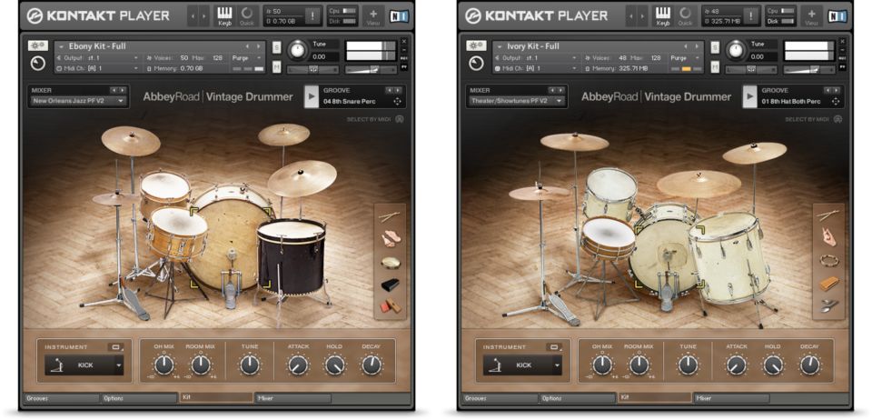Image resolution: width=872 pixels, height=420 pixels.
Task: Click the Quick-load icon in Ivory Kit window
Action: 685,15
